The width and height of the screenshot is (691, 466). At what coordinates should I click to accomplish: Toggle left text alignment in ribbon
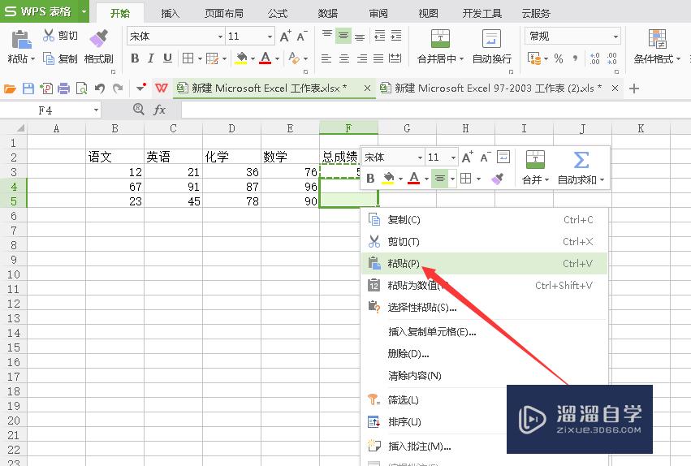(326, 58)
